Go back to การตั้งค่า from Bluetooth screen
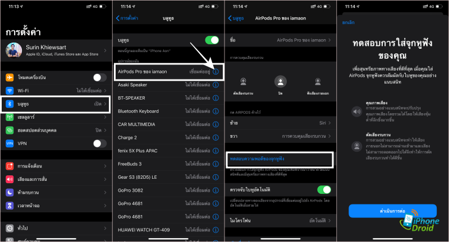 127,18
